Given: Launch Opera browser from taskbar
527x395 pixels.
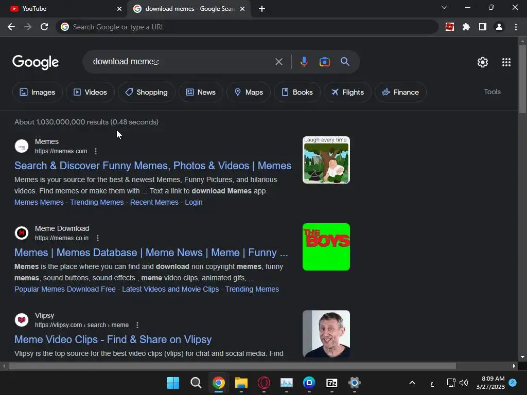Looking at the screenshot, I should click(264, 383).
